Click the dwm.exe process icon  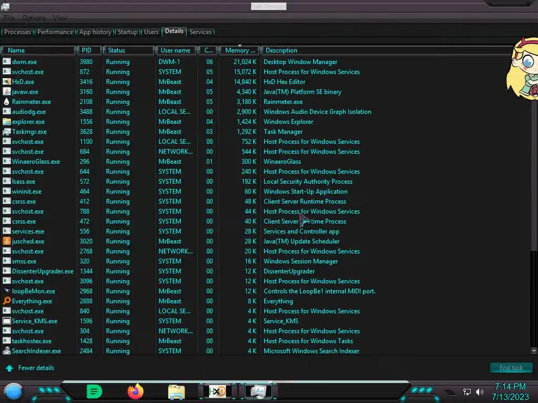pos(6,62)
